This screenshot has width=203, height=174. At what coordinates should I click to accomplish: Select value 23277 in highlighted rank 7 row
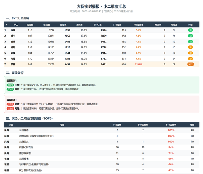(51, 64)
